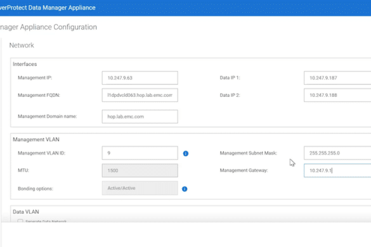
Task: Click the Bonding options: label
Action: pyautogui.click(x=36, y=189)
